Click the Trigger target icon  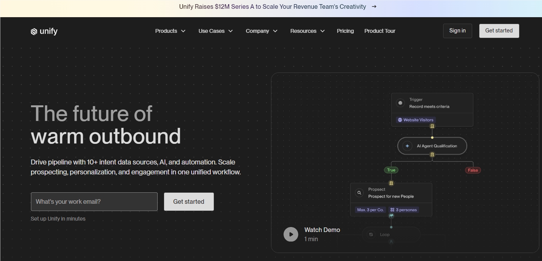pos(400,103)
